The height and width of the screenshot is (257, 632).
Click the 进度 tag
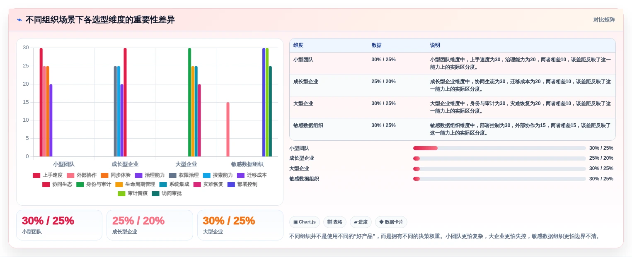pyautogui.click(x=361, y=222)
